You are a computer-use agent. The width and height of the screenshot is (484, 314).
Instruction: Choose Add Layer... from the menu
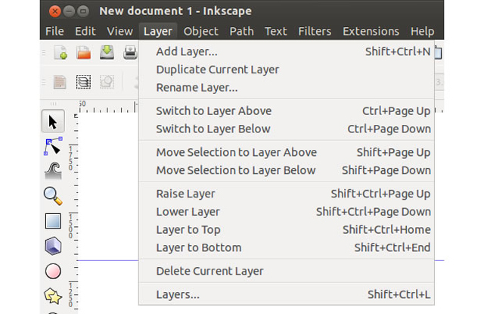tap(186, 51)
